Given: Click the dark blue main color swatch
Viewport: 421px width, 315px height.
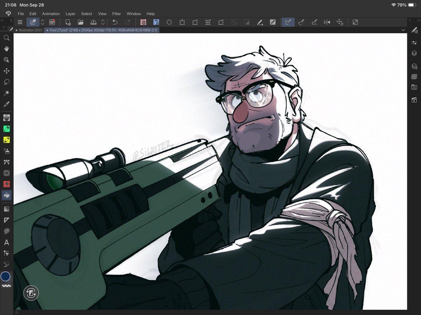Looking at the screenshot, I should point(6,276).
